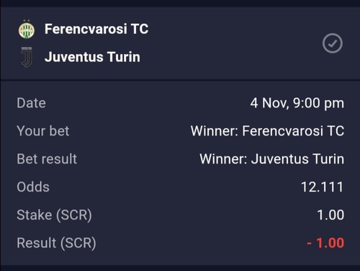Click the Bet result label
Viewport: 360px width, 271px height.
pyautogui.click(x=47, y=159)
